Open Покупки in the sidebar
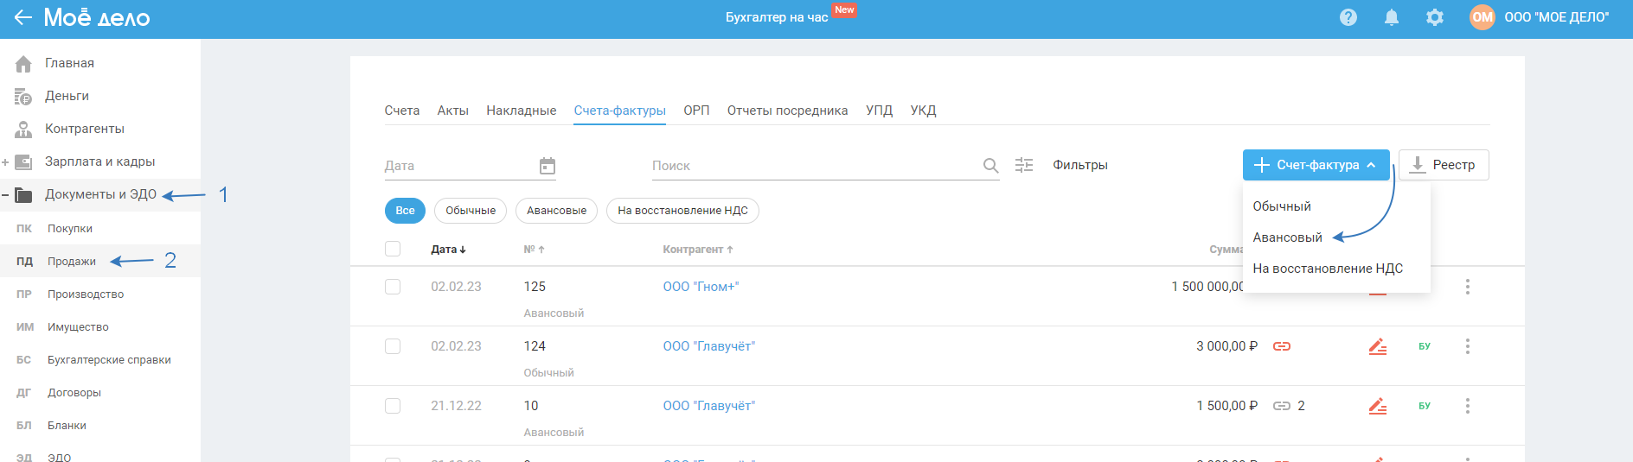 [x=70, y=229]
